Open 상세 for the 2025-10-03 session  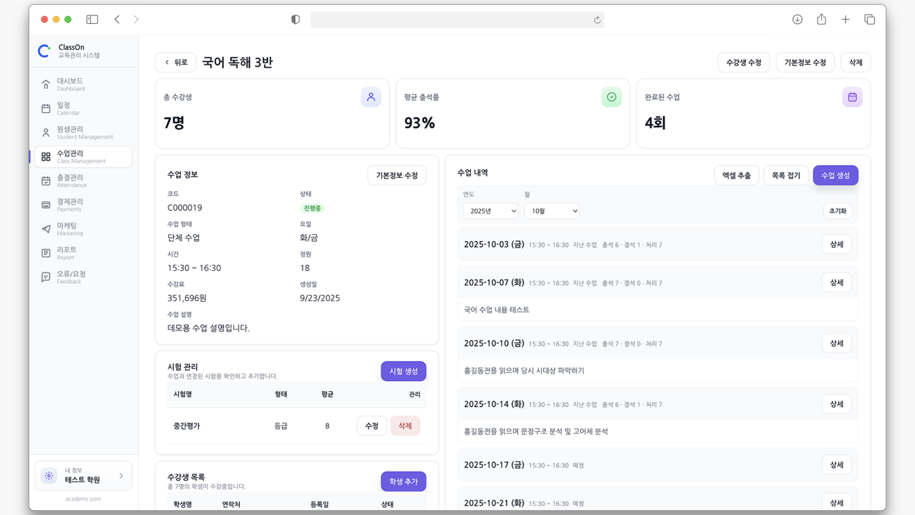[836, 244]
